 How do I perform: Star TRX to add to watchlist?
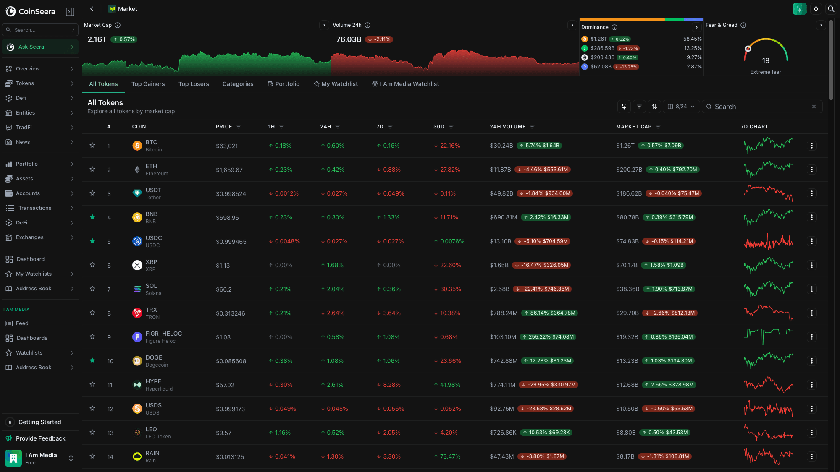92,313
